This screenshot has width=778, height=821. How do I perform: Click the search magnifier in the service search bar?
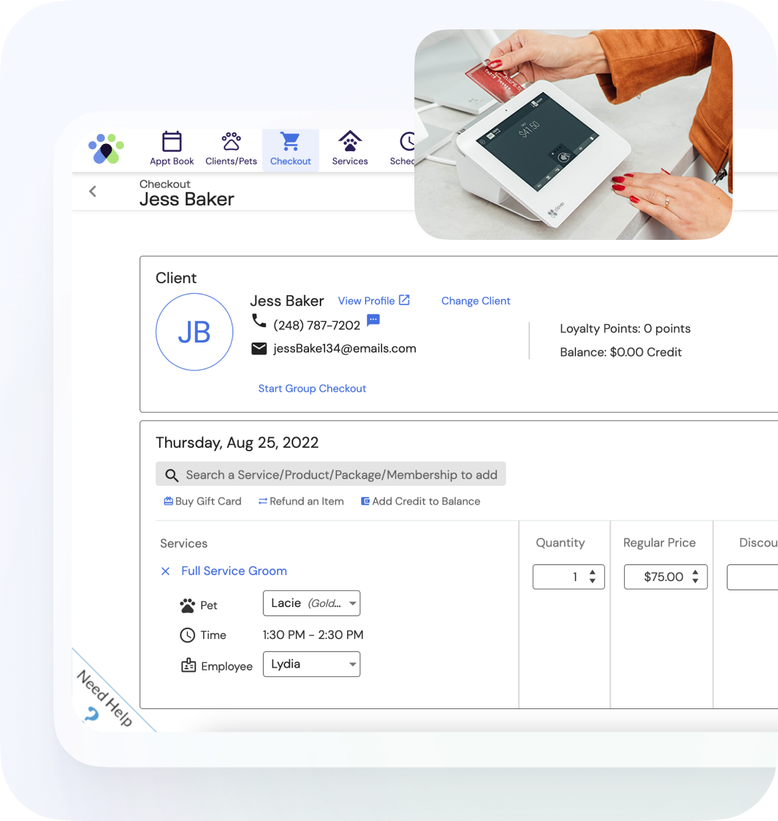[172, 474]
